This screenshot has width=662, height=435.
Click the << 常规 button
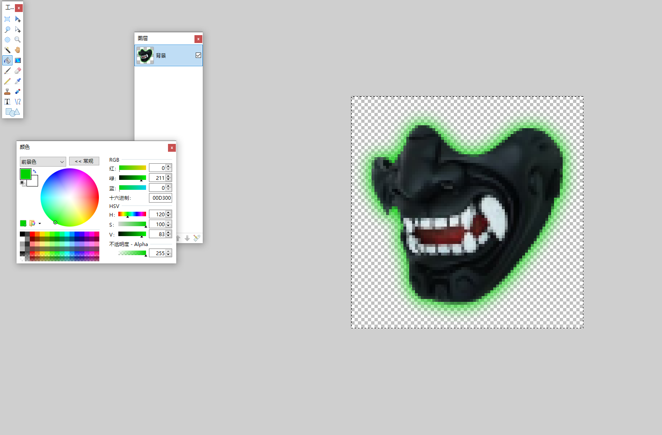pos(84,161)
